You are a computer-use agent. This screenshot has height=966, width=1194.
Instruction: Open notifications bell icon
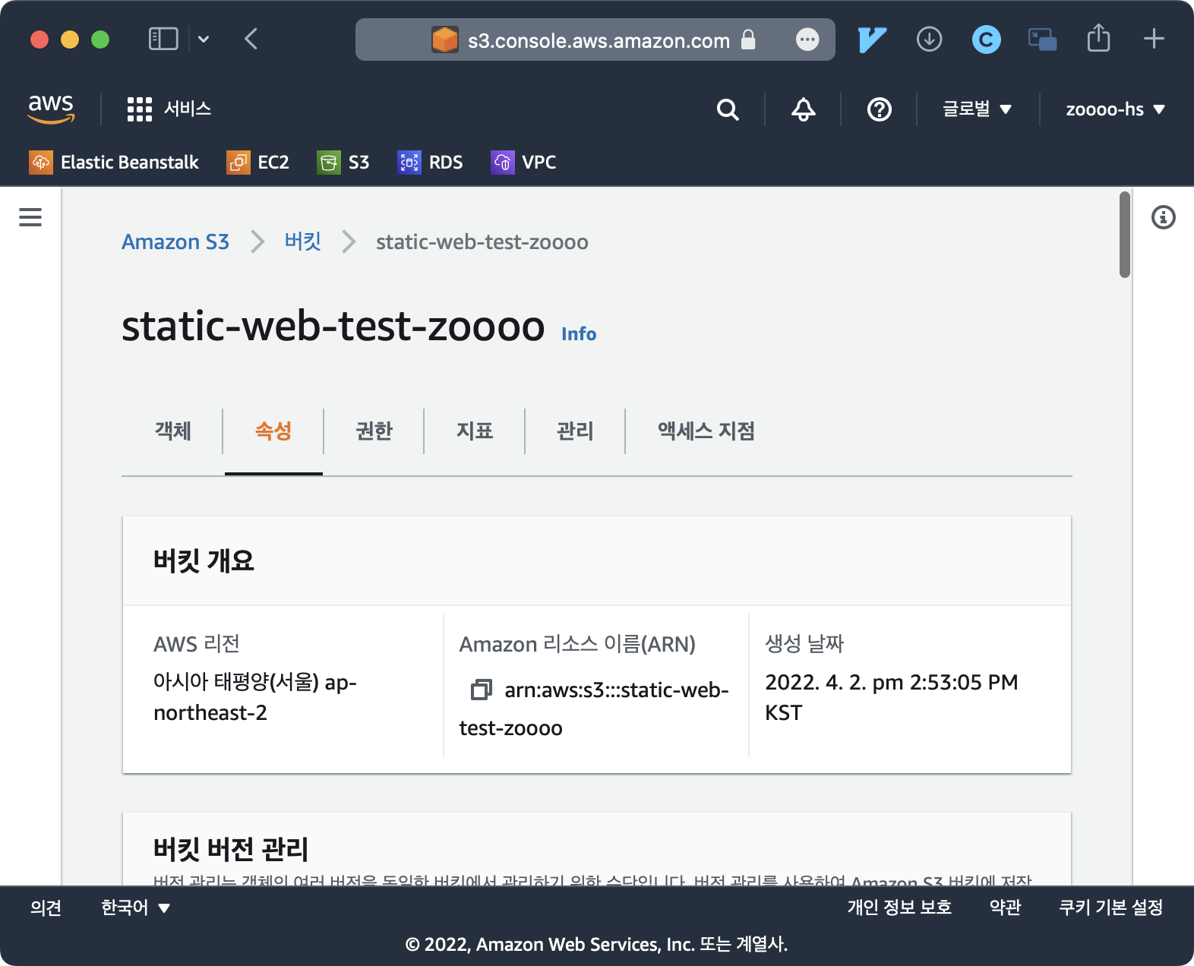803,109
